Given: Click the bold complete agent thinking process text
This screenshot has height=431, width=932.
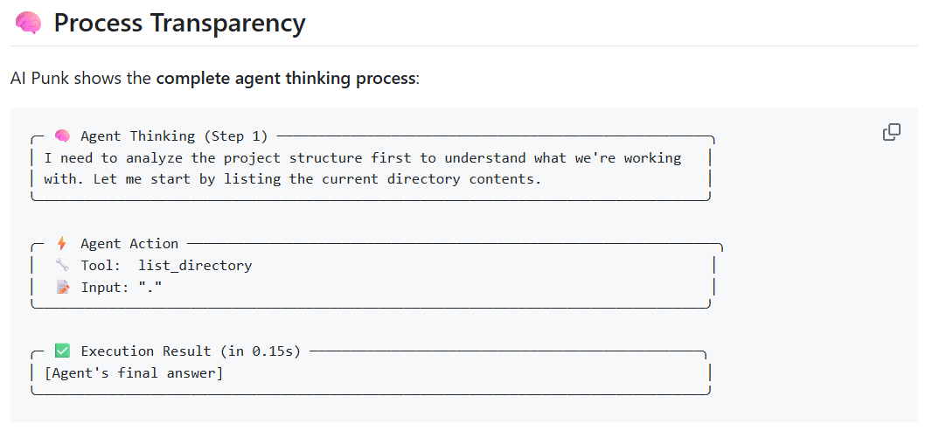Looking at the screenshot, I should [x=285, y=78].
